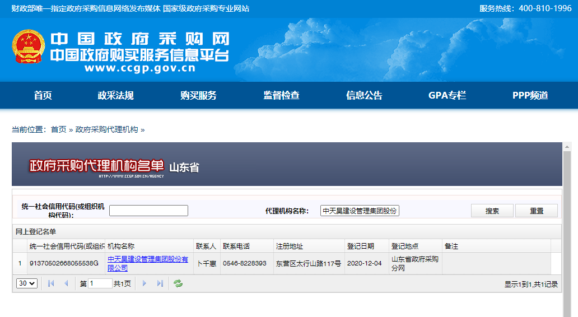The height and width of the screenshot is (317, 578).
Task: Open the page size dropdown showing 30
Action: click(x=27, y=283)
